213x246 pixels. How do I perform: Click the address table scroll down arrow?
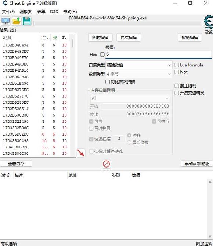[210, 236]
